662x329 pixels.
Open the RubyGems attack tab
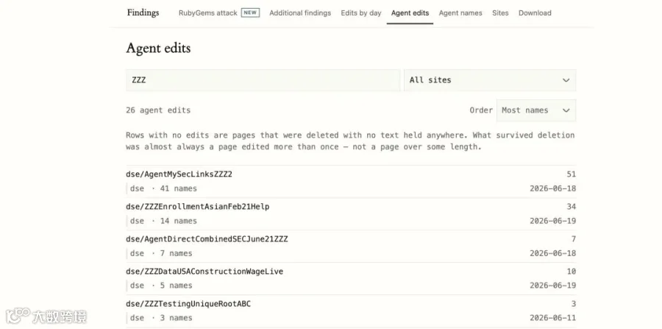pyautogui.click(x=207, y=13)
